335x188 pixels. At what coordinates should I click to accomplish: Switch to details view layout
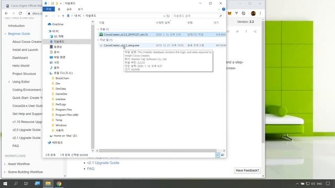tap(218, 155)
